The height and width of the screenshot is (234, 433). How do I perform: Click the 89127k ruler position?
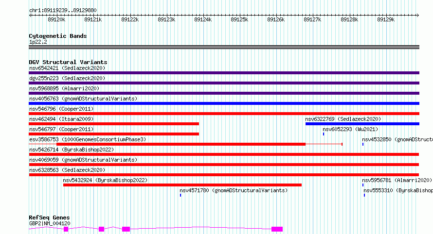pyautogui.click(x=312, y=19)
